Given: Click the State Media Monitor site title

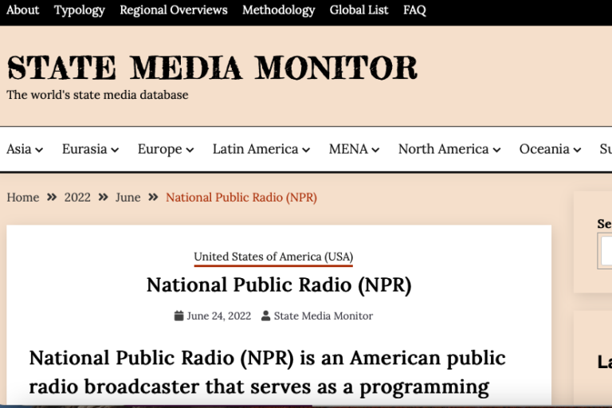Looking at the screenshot, I should [x=212, y=68].
